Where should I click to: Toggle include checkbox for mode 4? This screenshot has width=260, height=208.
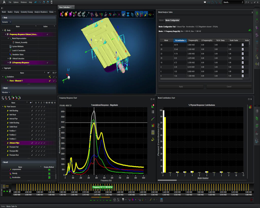(243, 67)
